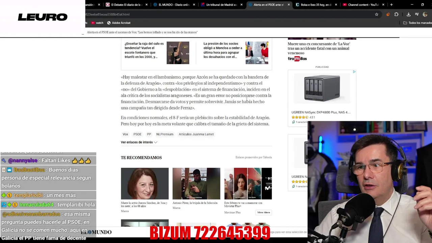Open the Adobe Acrobat bookmark
Image resolution: width=432 pixels, height=243 pixels.
(119, 23)
